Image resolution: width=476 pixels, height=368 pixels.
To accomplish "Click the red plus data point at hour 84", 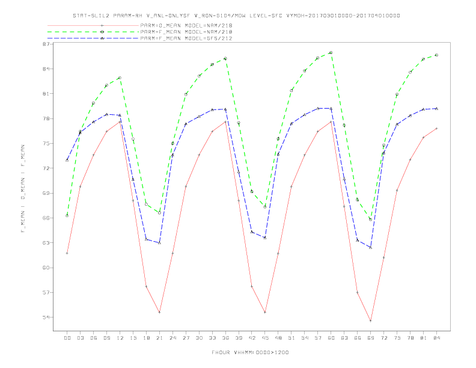I will 436,129.
